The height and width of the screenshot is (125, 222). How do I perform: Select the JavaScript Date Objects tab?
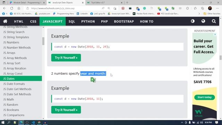pos(66,2)
